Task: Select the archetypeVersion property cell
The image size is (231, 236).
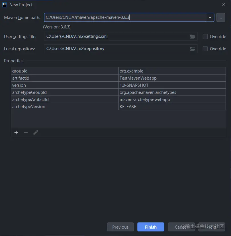Action: point(65,107)
